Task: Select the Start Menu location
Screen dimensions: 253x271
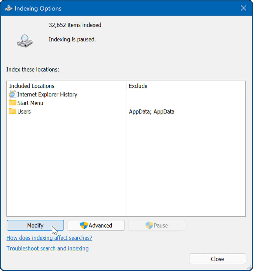Action: pyautogui.click(x=30, y=103)
